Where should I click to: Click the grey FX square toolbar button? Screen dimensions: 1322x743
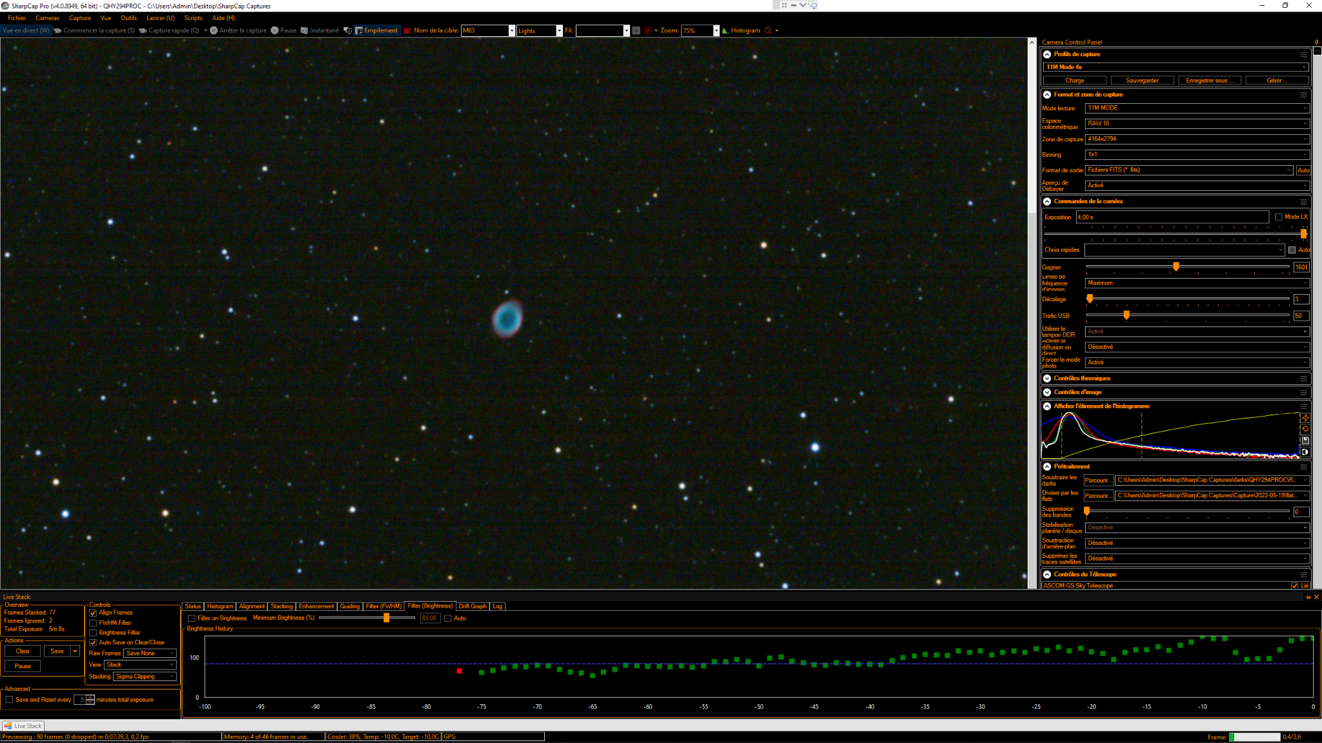(636, 30)
